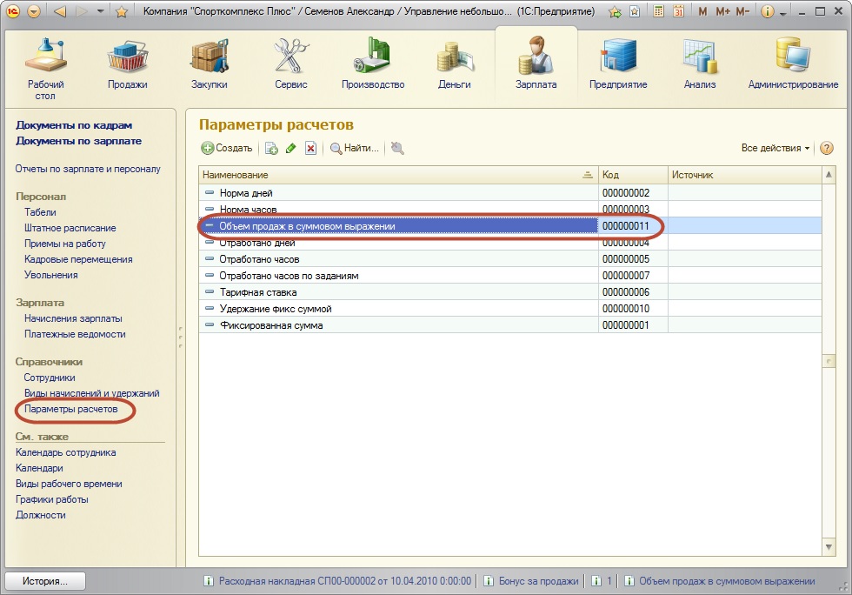Click the yellow help question mark icon
The width and height of the screenshot is (852, 595).
pyautogui.click(x=826, y=148)
